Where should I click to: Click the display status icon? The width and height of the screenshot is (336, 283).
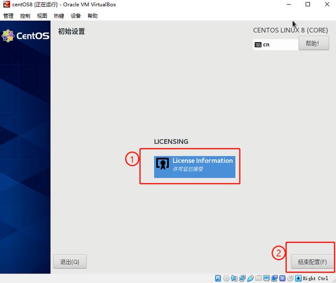(266, 278)
